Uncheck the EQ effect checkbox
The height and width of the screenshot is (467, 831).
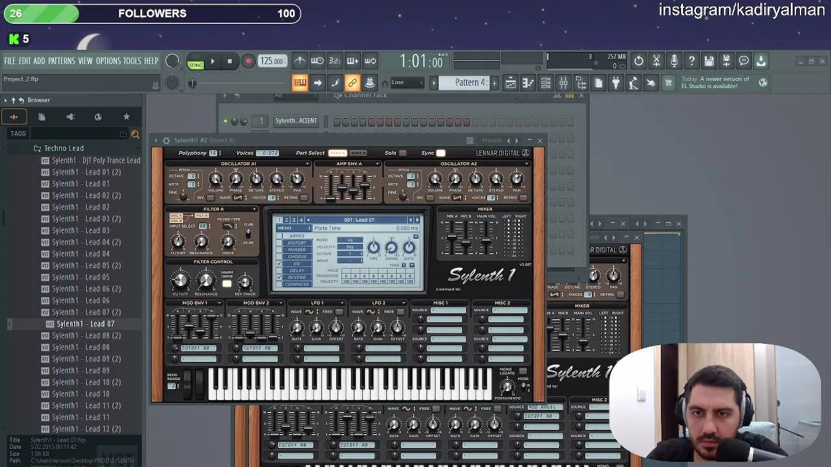tap(279, 263)
